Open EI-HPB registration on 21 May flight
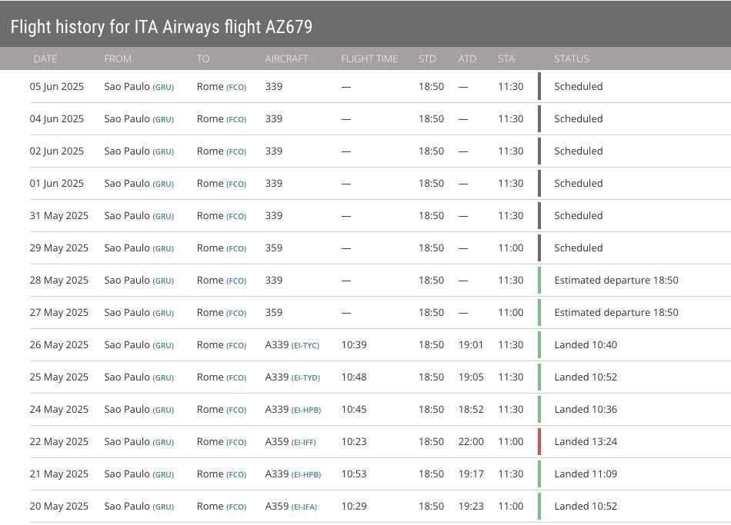 pyautogui.click(x=305, y=474)
